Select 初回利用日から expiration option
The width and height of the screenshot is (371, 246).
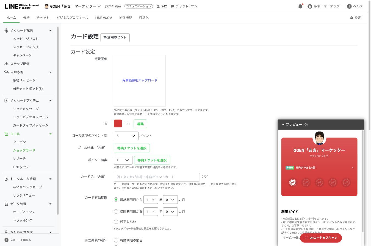click(x=116, y=212)
